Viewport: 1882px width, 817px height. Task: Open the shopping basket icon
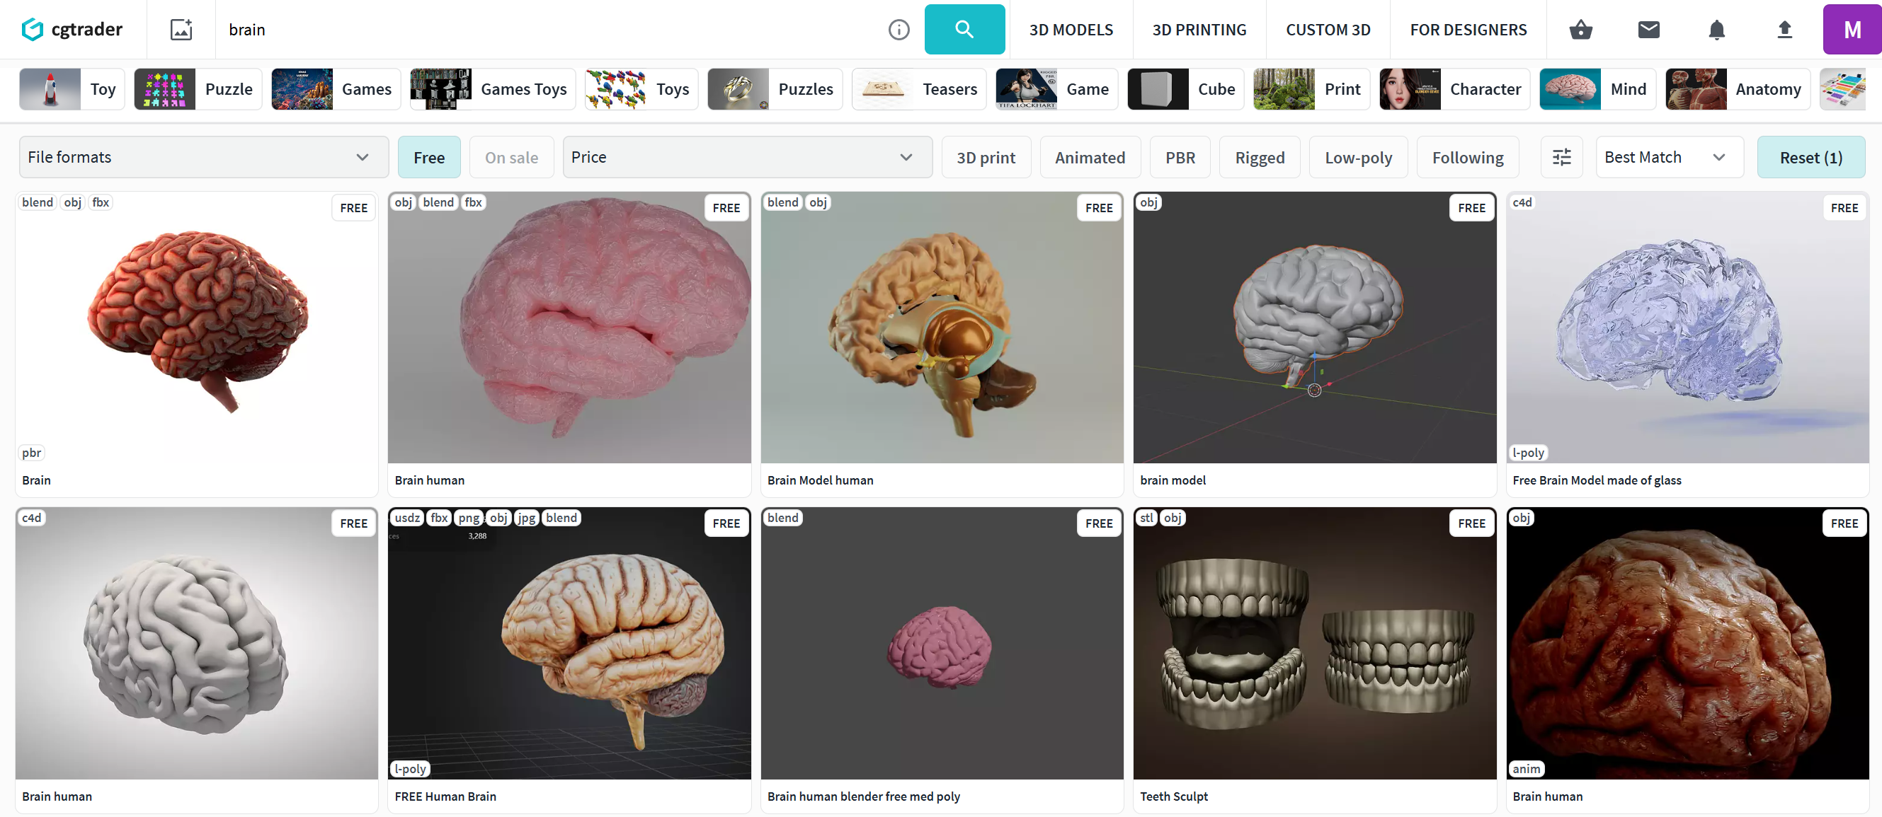(1580, 30)
